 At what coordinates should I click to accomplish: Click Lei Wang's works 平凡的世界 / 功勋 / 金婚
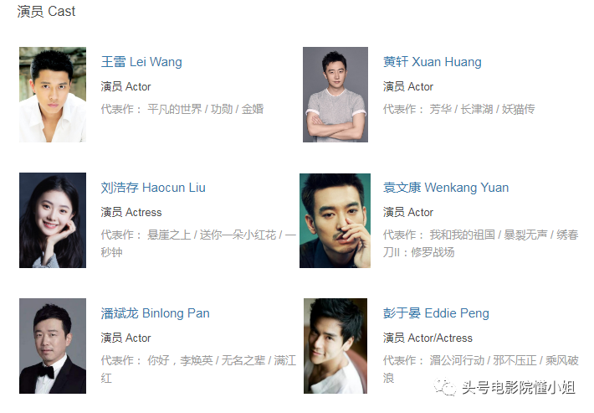[x=205, y=109]
